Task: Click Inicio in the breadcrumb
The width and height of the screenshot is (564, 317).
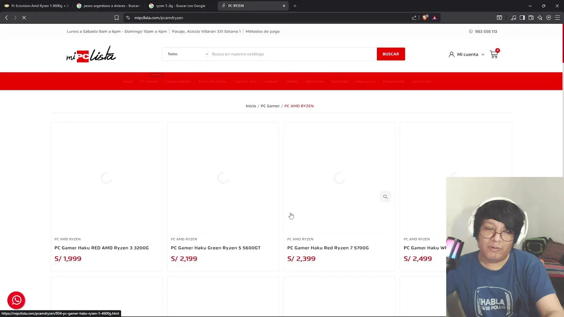Action: (x=251, y=106)
